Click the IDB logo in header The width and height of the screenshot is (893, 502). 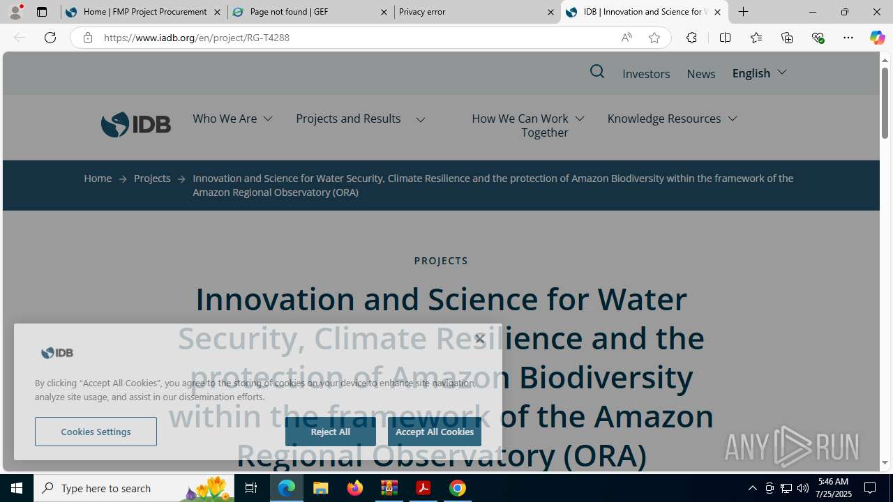pyautogui.click(x=136, y=125)
